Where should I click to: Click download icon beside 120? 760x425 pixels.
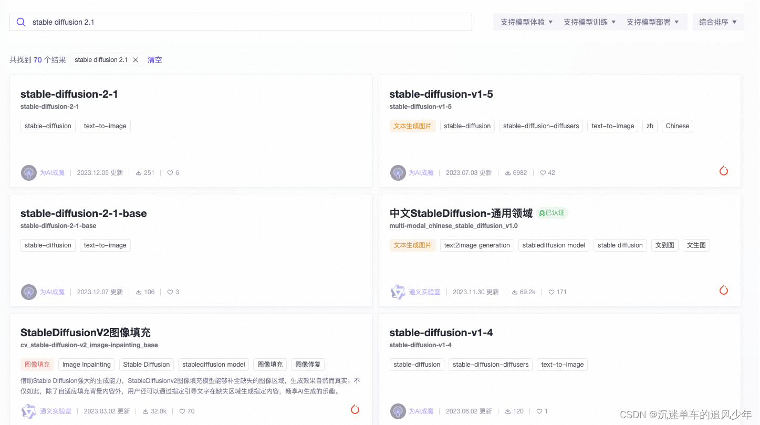click(x=508, y=411)
